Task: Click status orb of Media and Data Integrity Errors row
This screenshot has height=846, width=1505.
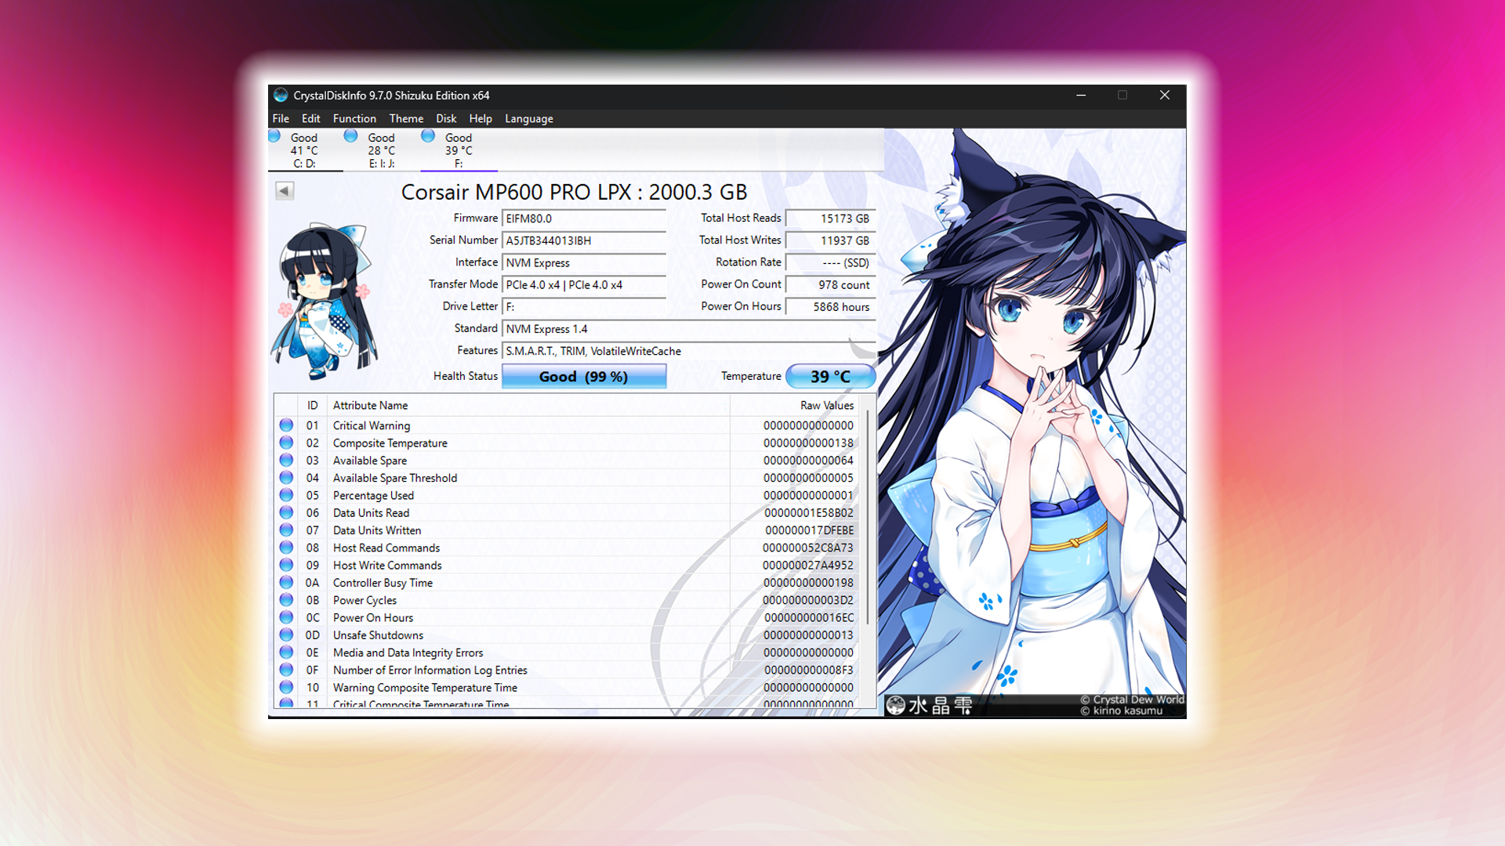Action: pyautogui.click(x=287, y=653)
